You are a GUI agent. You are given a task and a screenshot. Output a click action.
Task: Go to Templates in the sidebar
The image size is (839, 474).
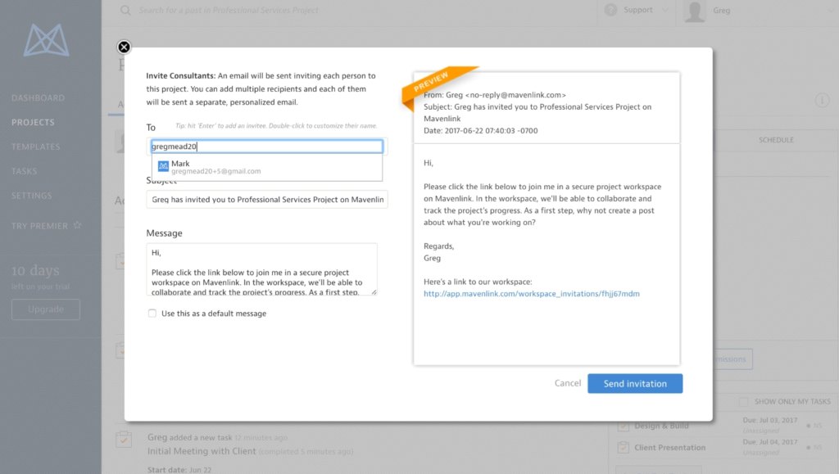pyautogui.click(x=36, y=147)
